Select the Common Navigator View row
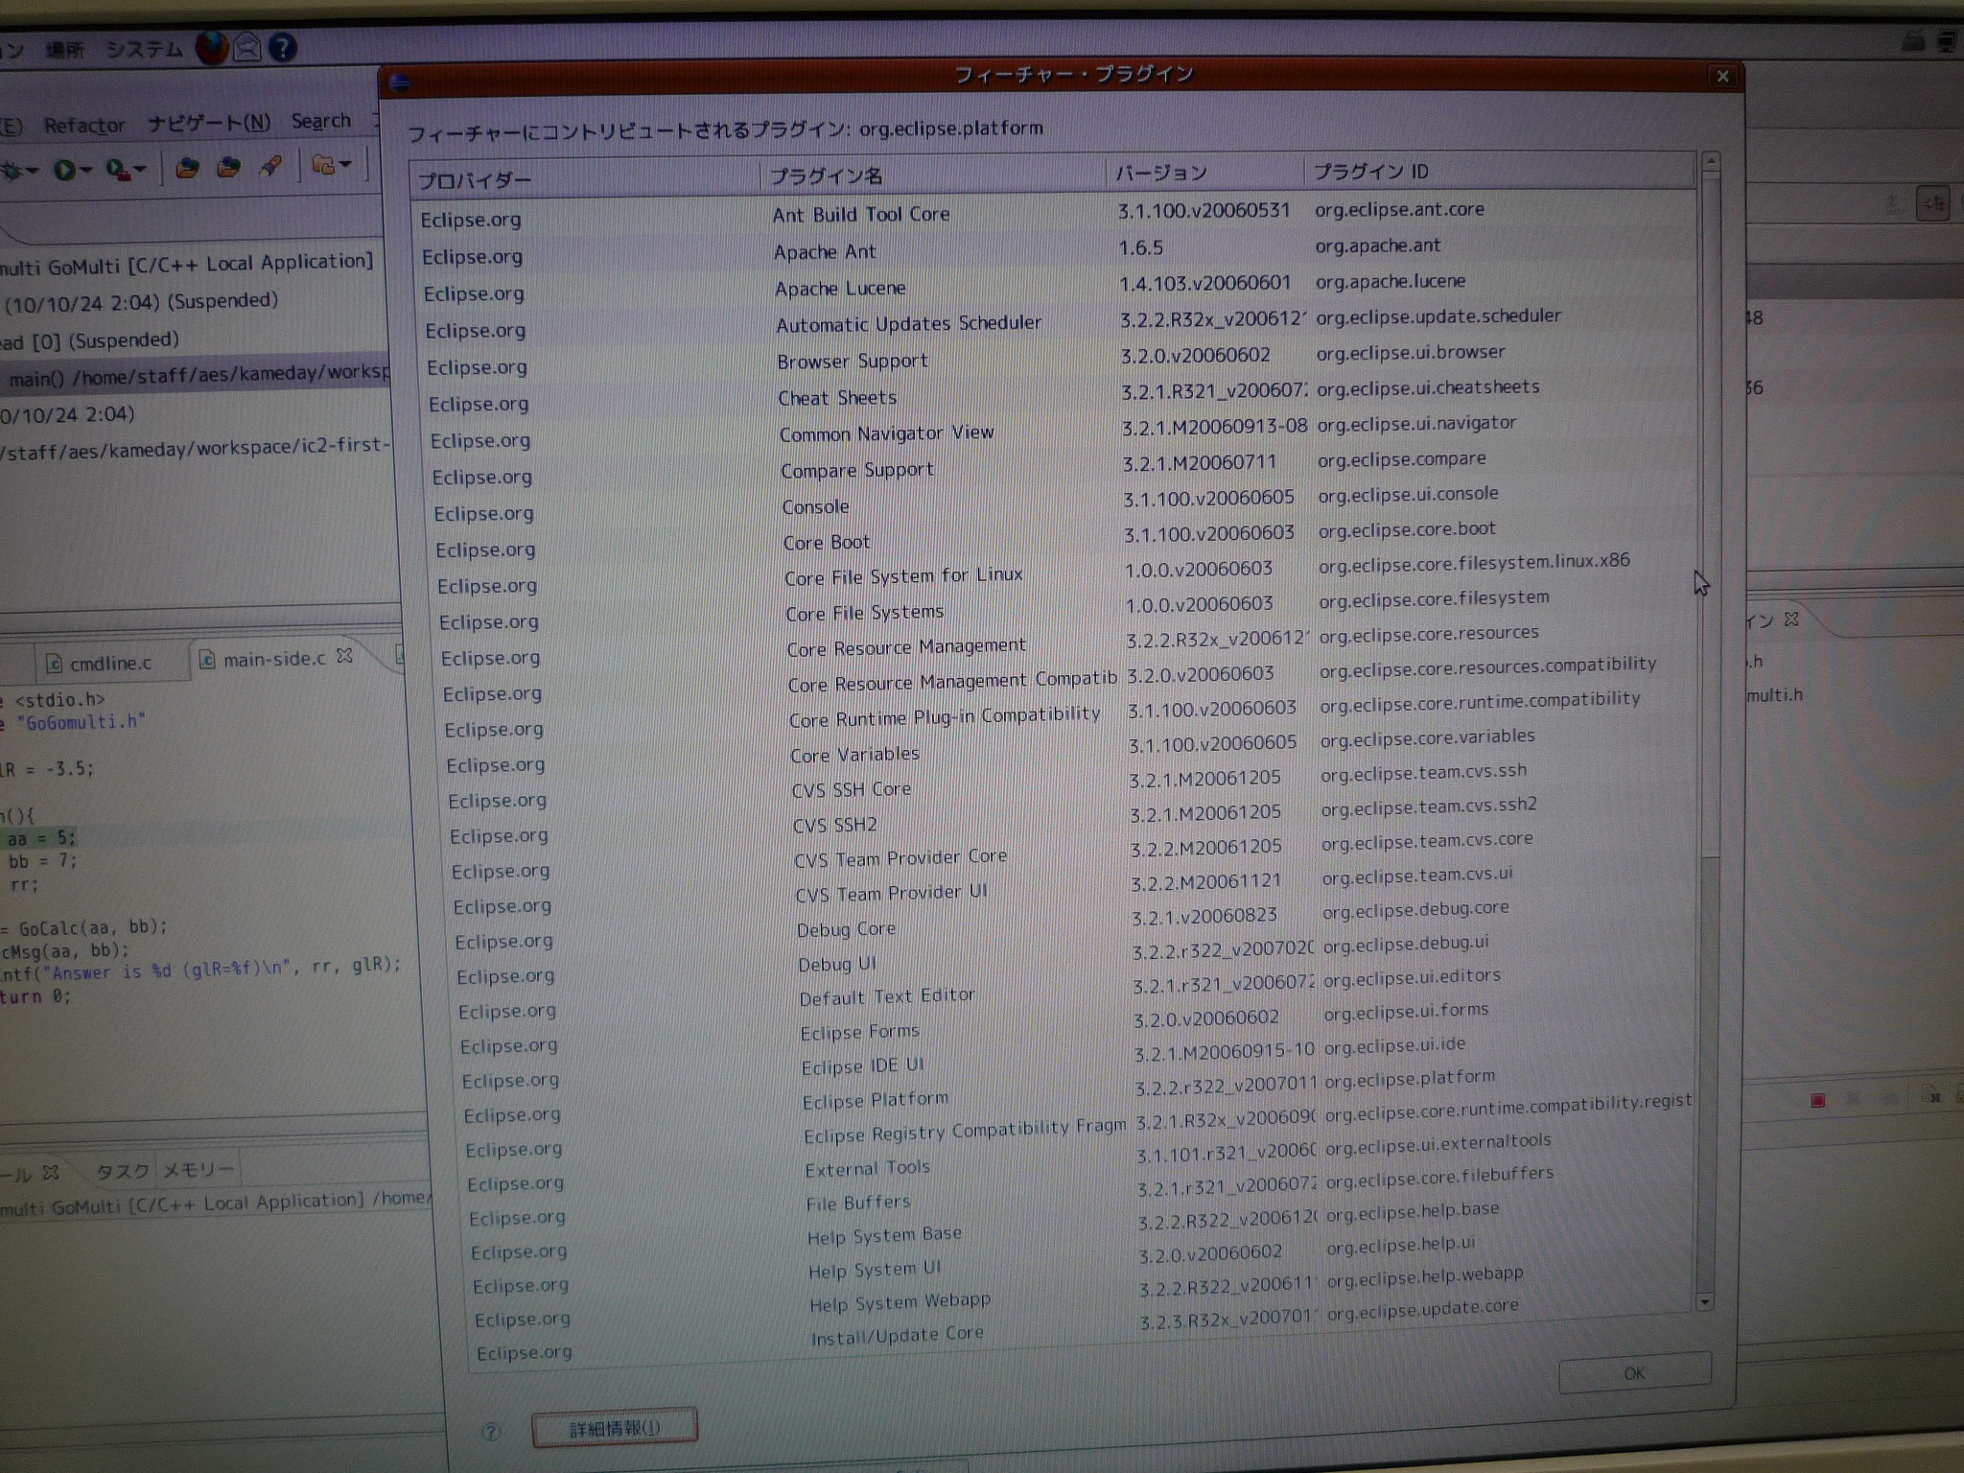The image size is (1964, 1473). click(1058, 433)
